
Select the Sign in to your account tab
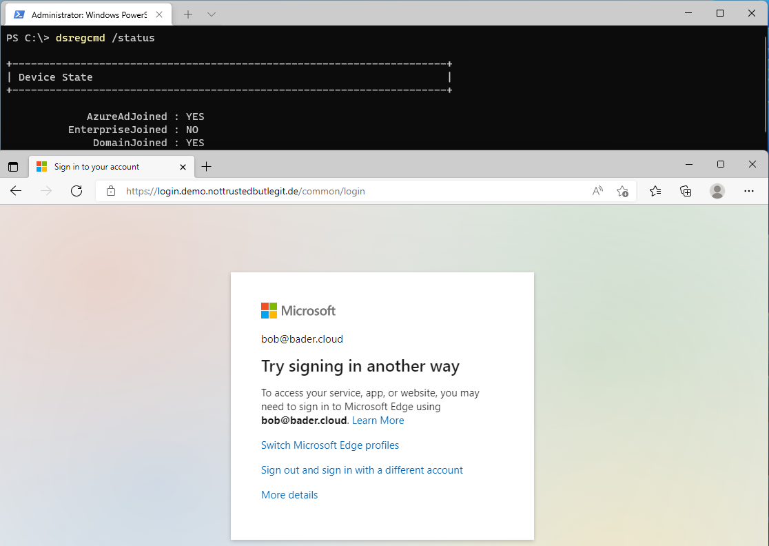(112, 167)
